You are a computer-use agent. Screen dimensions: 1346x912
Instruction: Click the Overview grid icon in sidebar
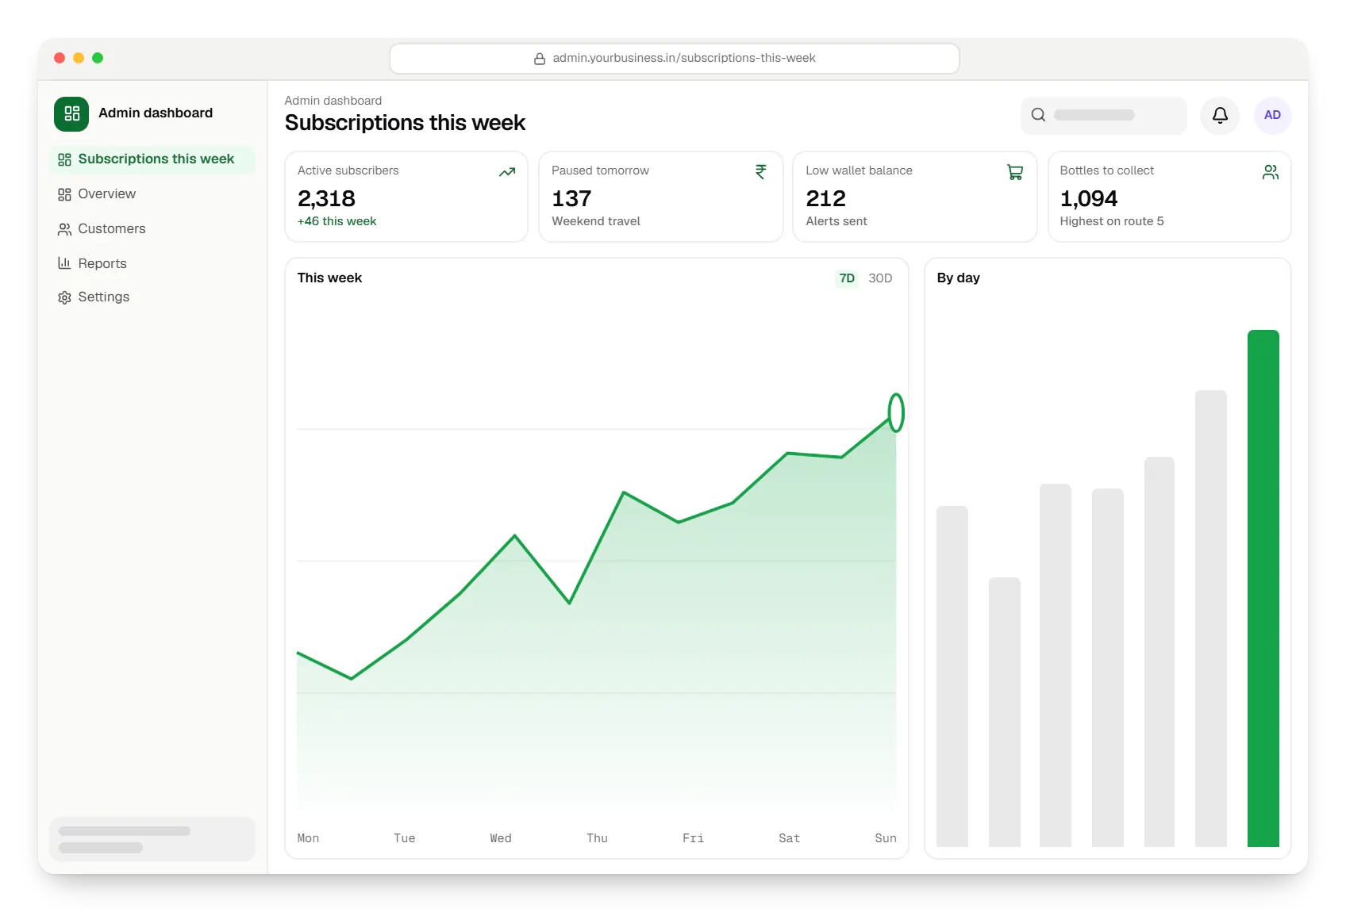pyautogui.click(x=64, y=194)
